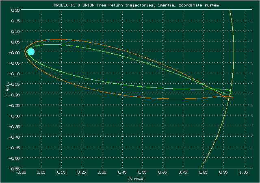Click the Y-axis tick label -0.00
Viewport: 260px width, 183px height.
click(15, 52)
